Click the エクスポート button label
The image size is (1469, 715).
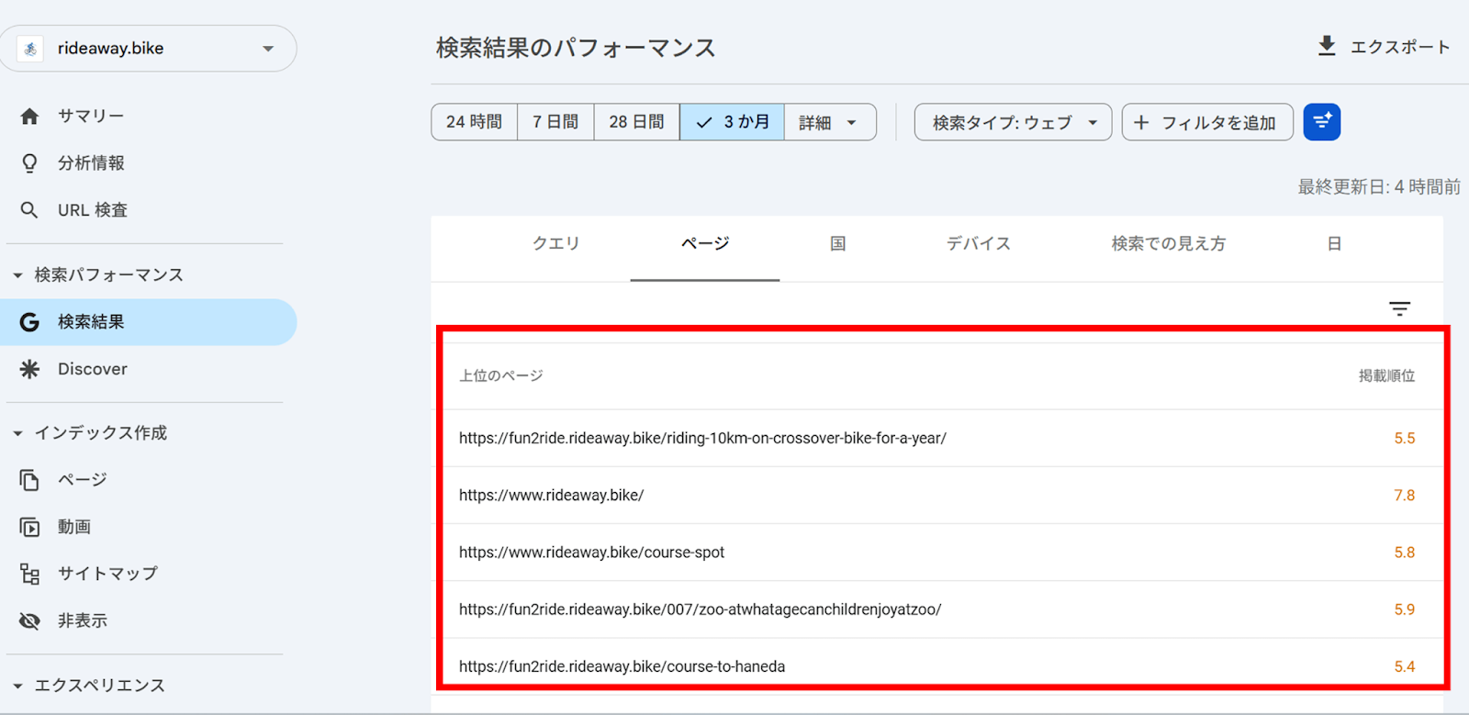pos(1400,47)
